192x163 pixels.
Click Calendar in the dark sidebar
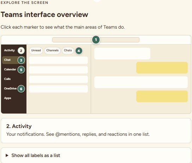coord(10,69)
